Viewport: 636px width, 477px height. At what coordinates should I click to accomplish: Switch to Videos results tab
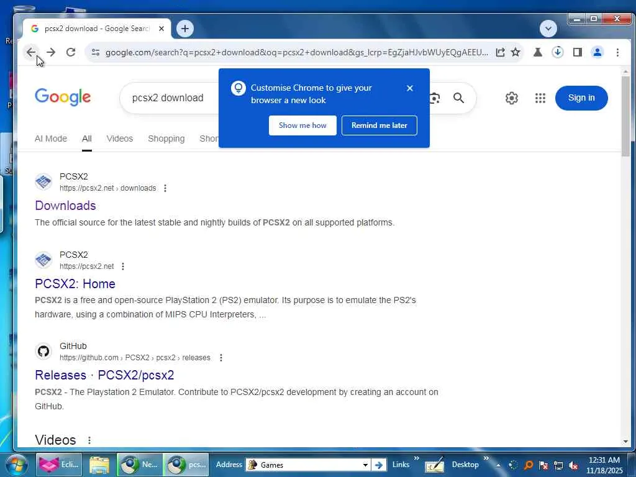pos(120,139)
